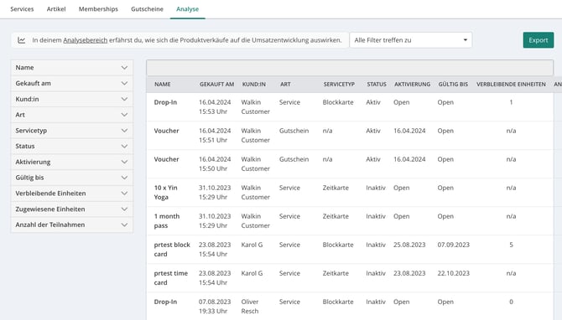
Task: Expand the Gültig bis filter
Action: click(x=71, y=178)
